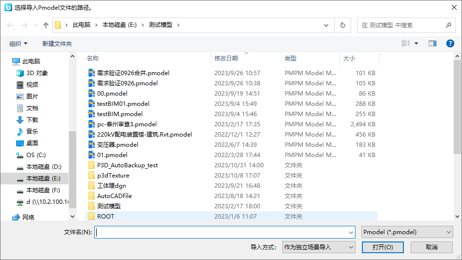Select file 220kV配电装置楼-建筑.Rvt.pmodel
462x260 pixels.
(145, 135)
